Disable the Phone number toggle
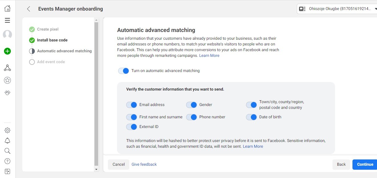 tap(191, 117)
